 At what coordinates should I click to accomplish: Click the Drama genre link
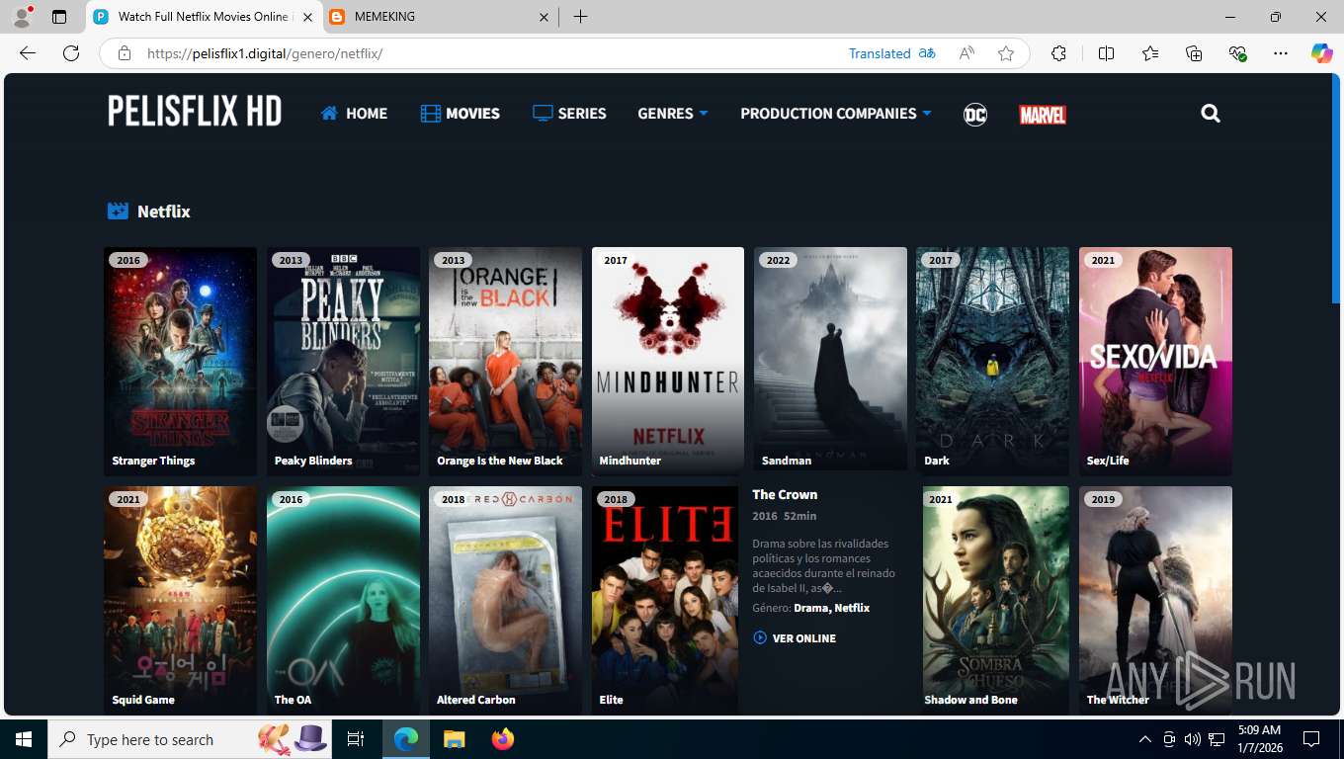coord(810,608)
